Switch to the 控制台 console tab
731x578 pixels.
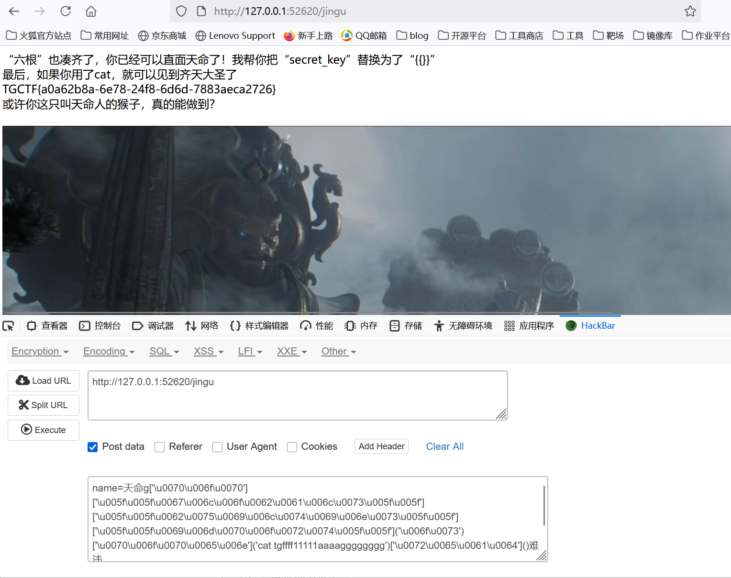(x=100, y=326)
